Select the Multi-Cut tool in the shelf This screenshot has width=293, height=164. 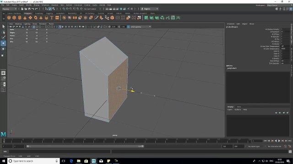[x=96, y=18]
